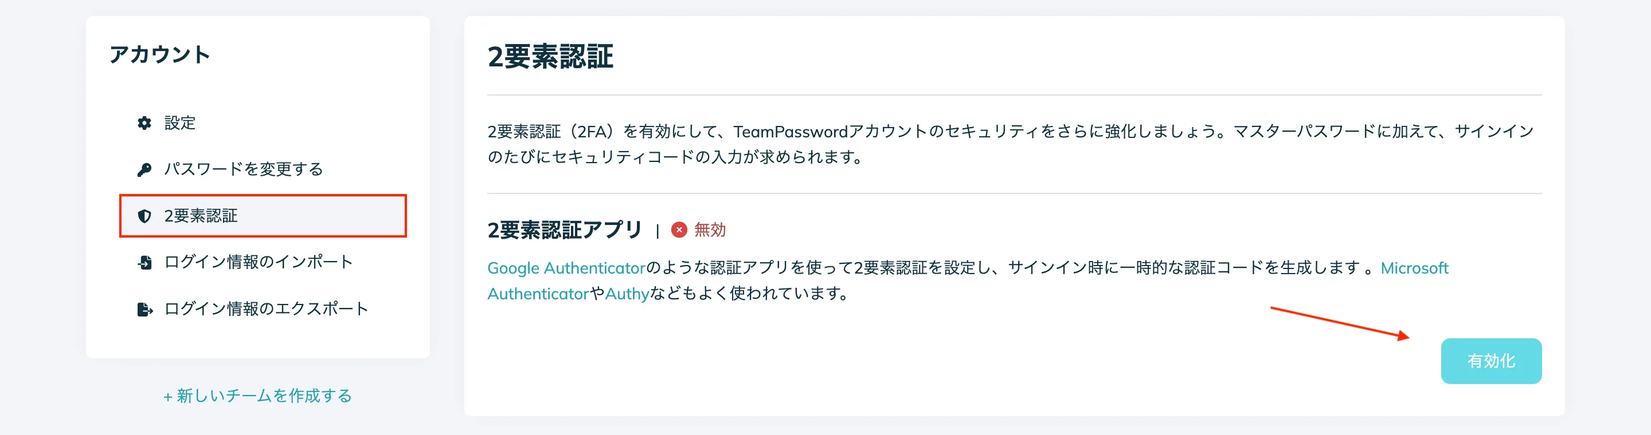
Task: Select ログイン情報のインポート from the sidebar
Action: (259, 262)
